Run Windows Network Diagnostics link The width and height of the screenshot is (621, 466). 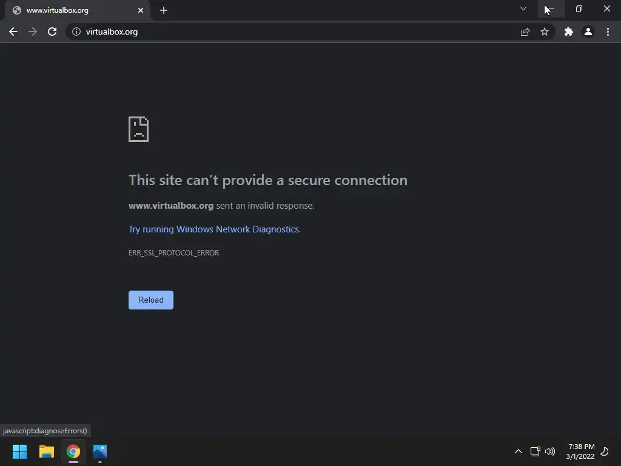tap(214, 229)
